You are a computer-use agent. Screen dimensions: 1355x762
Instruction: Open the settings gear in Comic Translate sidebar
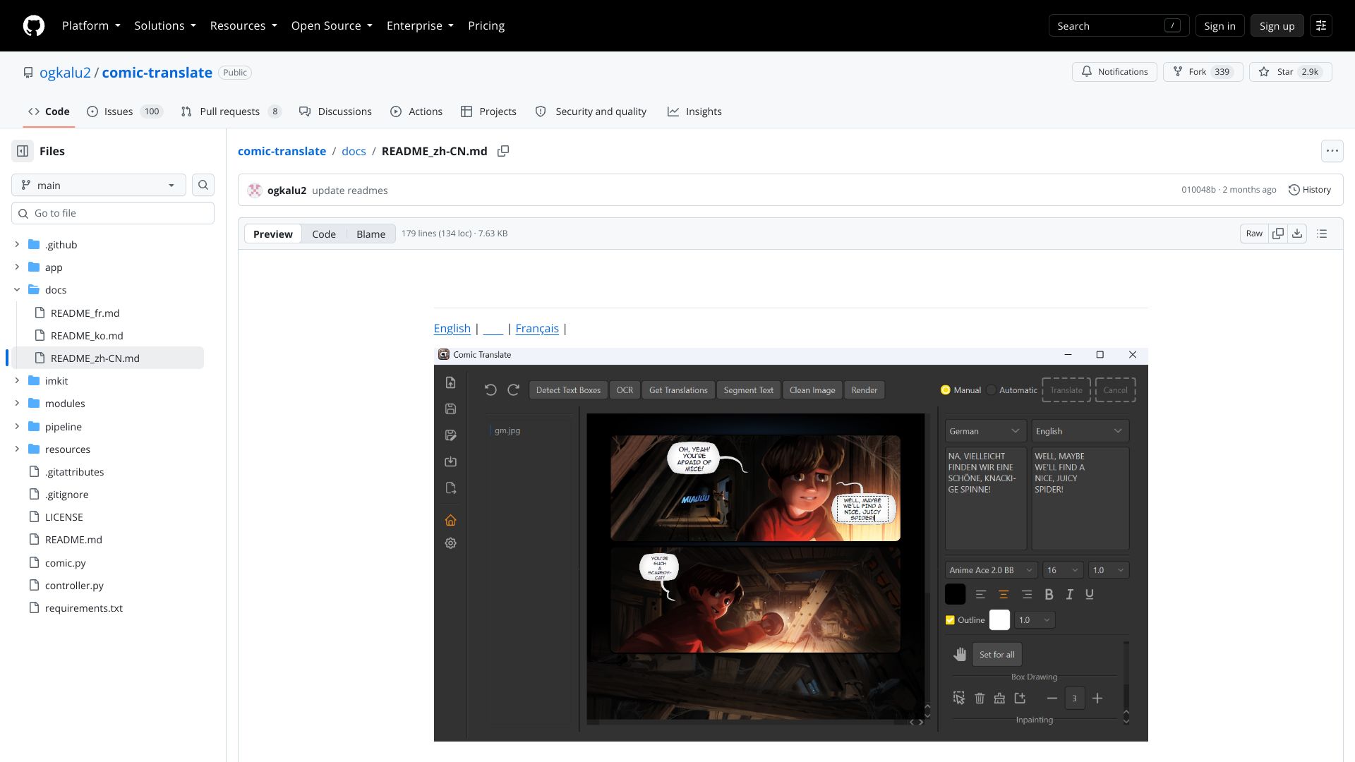[451, 543]
